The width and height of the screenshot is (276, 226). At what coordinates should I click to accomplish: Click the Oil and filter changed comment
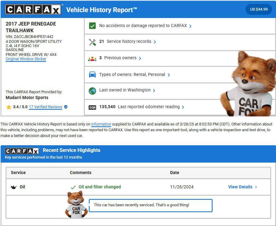[99, 187]
